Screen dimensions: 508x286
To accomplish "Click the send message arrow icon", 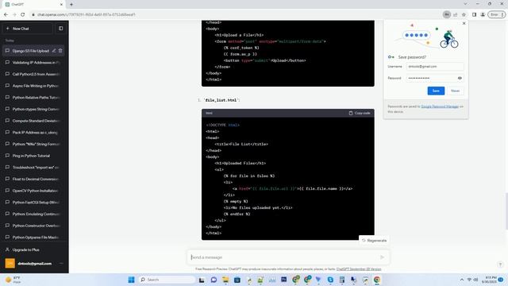I will 383,257.
